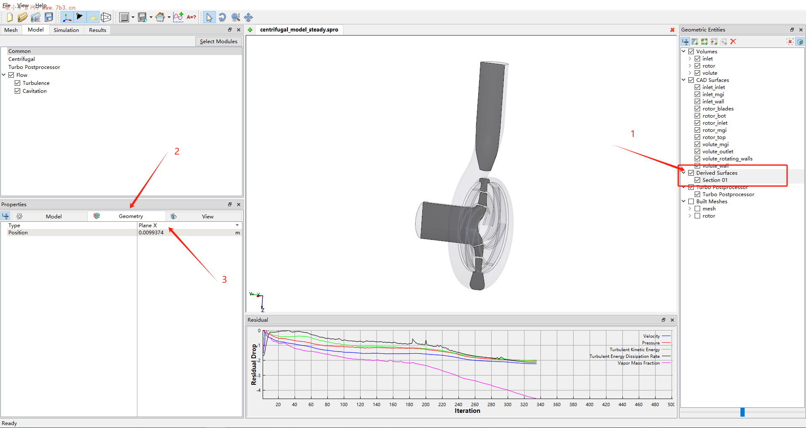This screenshot has width=806, height=428.
Task: Click the add plot sine-wave icon
Action: pos(178,17)
